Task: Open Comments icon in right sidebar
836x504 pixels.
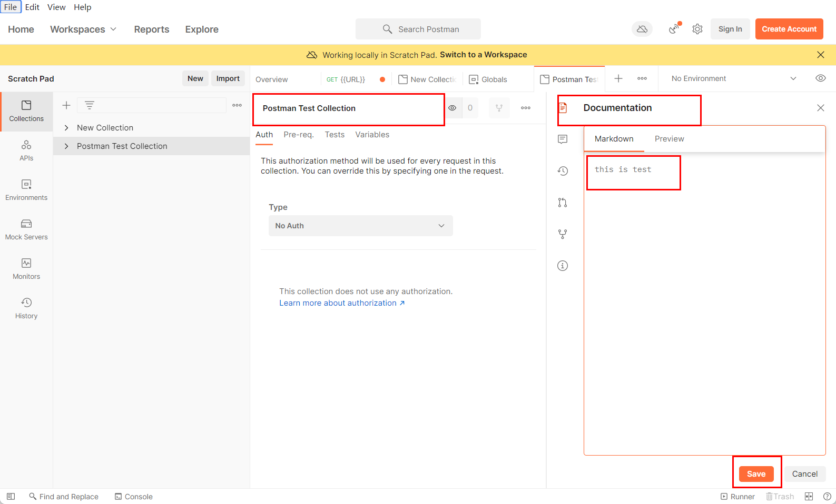Action: (563, 139)
